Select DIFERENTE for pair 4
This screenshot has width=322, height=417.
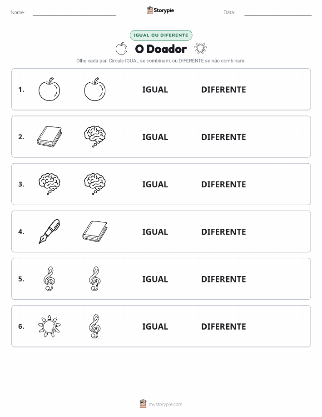click(x=223, y=231)
